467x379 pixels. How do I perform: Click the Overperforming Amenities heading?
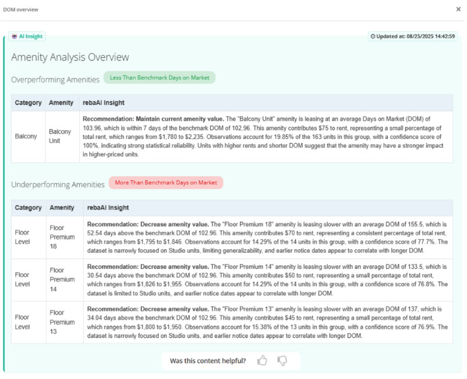[55, 80]
